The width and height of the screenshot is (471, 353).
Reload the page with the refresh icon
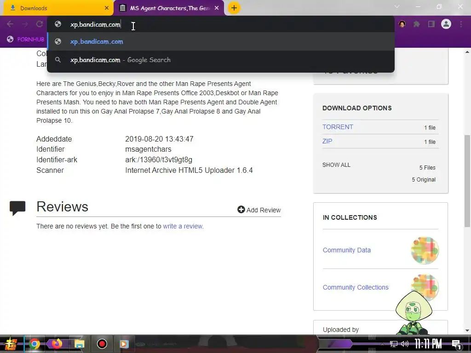40,24
